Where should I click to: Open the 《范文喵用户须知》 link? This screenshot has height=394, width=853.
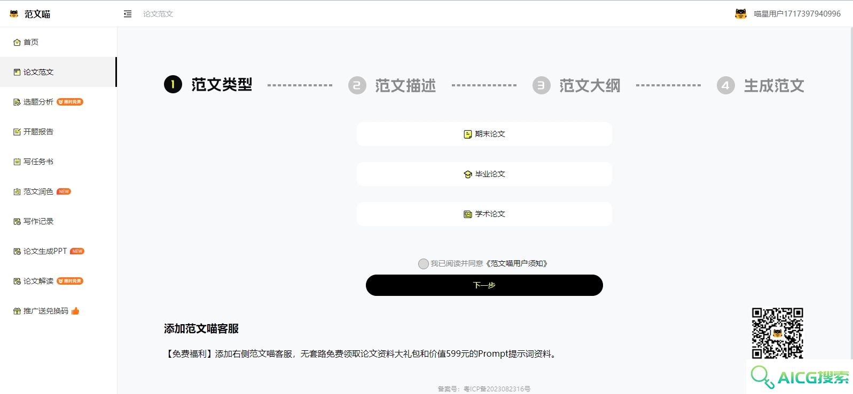pos(517,263)
